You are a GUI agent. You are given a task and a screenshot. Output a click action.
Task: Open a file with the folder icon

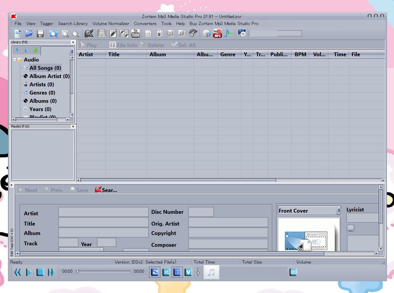coord(29,34)
